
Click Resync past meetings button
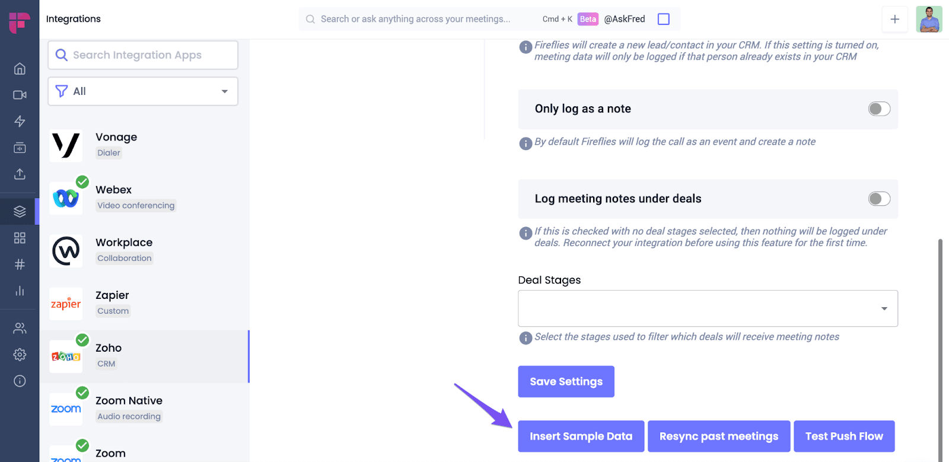pos(719,436)
